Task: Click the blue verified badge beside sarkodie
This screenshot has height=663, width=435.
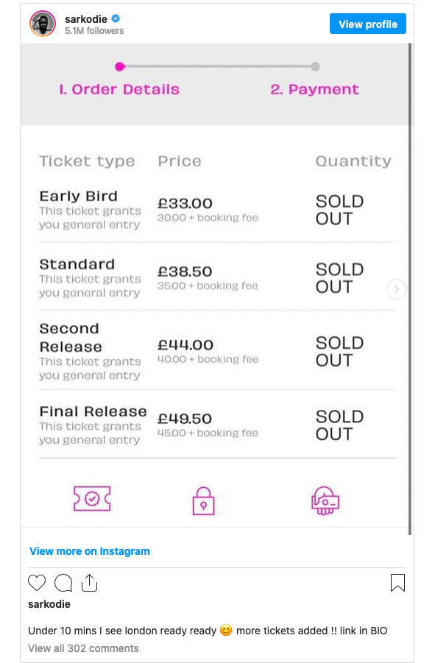Action: pos(116,18)
